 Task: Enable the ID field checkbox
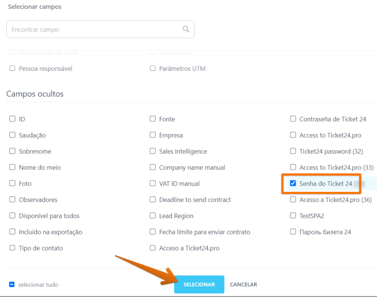pos(12,119)
